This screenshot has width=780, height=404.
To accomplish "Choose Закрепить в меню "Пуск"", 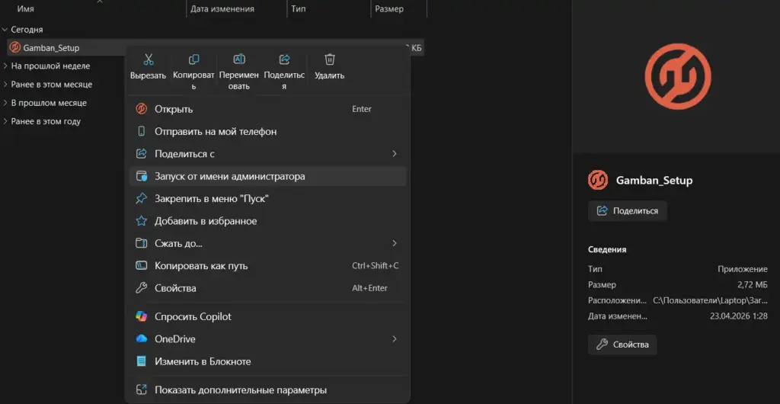I will point(267,198).
